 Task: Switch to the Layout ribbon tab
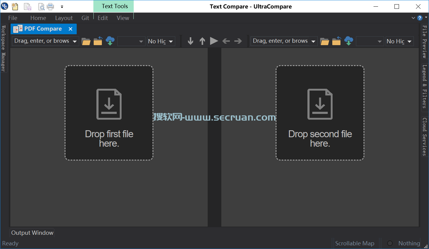(x=64, y=18)
